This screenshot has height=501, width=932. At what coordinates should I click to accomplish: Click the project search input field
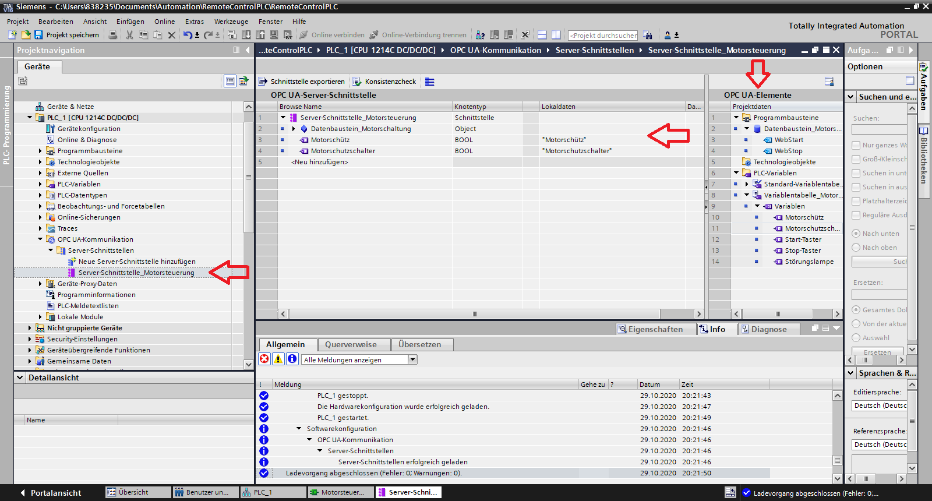602,35
